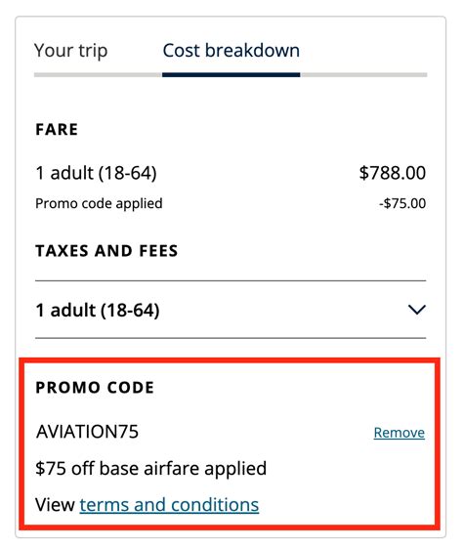Click the $75 off base airfare message
Image resolution: width=463 pixels, height=548 pixels.
pos(151,468)
